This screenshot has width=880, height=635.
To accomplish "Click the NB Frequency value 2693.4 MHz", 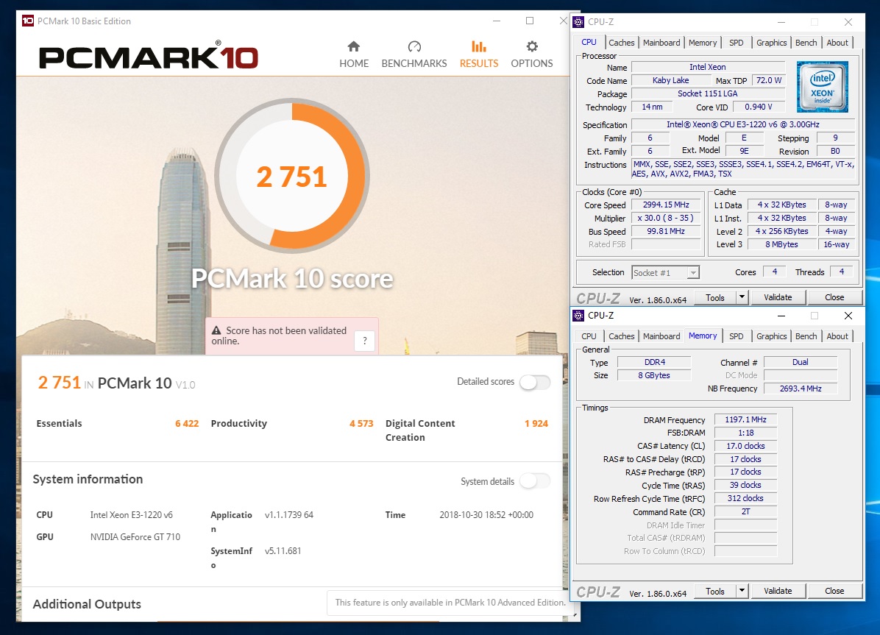I will [x=801, y=389].
